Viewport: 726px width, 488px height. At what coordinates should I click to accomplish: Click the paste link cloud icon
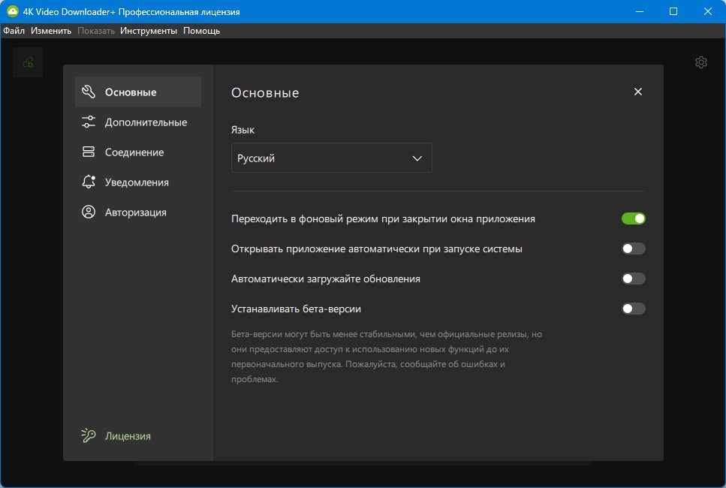pyautogui.click(x=28, y=62)
